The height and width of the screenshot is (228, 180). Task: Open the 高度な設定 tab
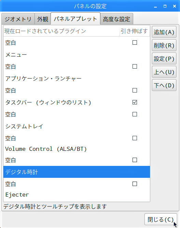point(116,19)
